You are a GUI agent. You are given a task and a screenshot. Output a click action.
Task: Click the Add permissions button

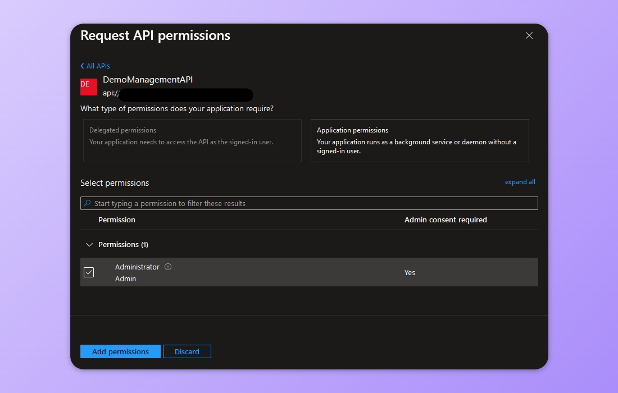[x=120, y=351]
